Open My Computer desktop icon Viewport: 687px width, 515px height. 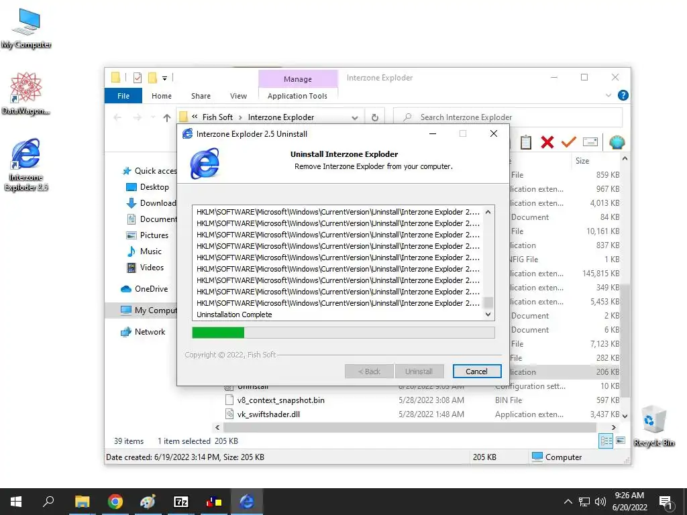coord(26,28)
